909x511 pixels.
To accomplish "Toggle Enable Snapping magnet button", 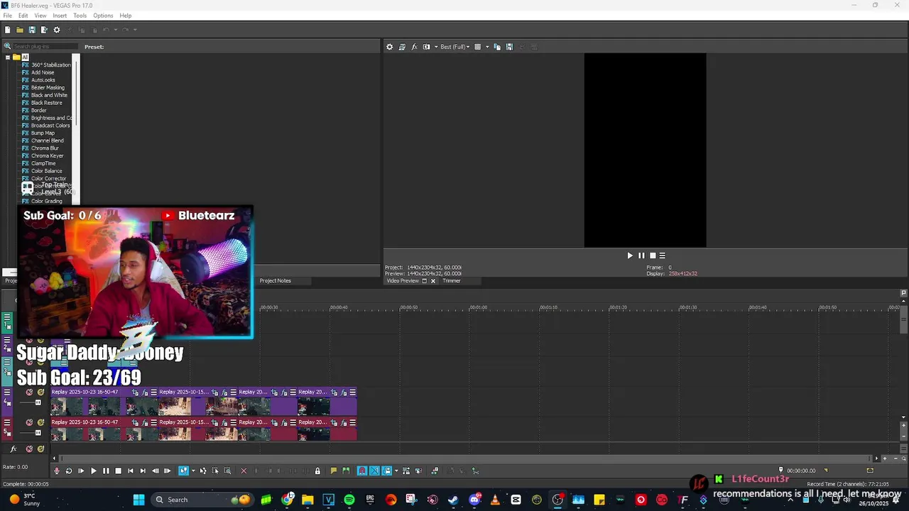I will point(362,471).
